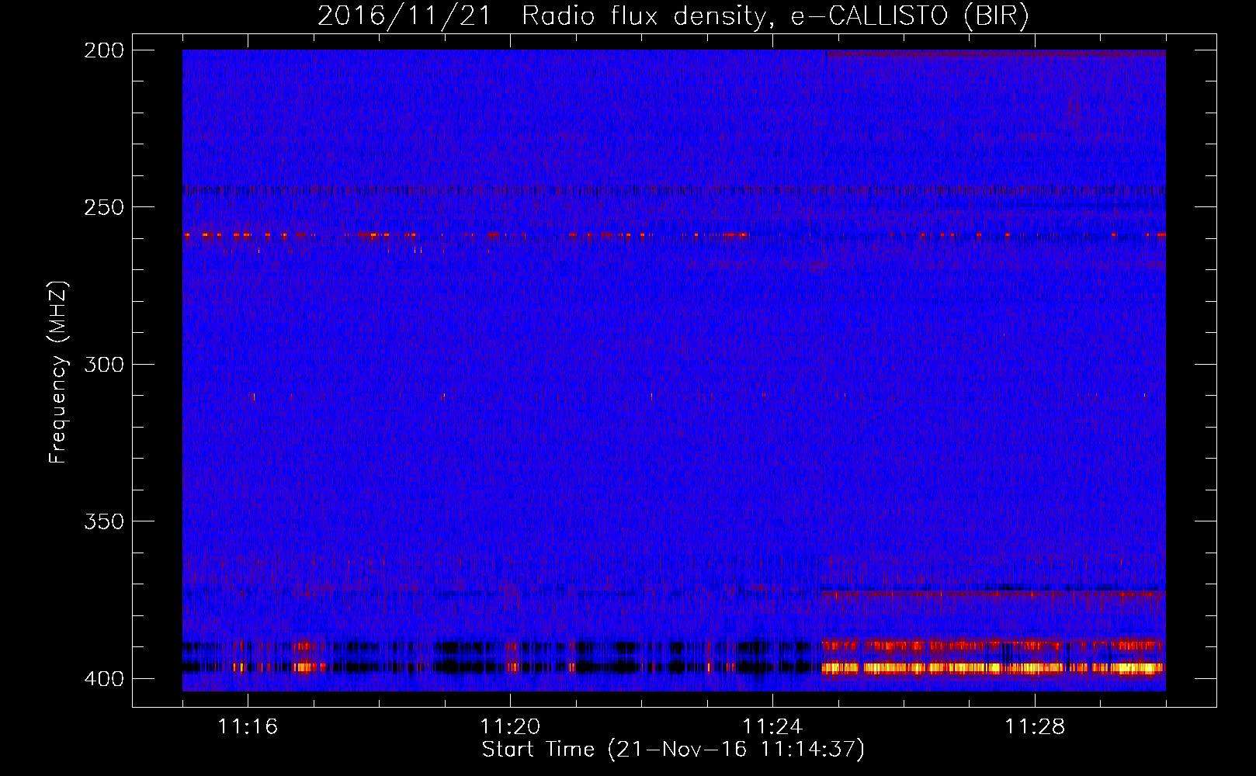Click the '250' frequency tick label
1256x776 pixels.
tap(104, 207)
